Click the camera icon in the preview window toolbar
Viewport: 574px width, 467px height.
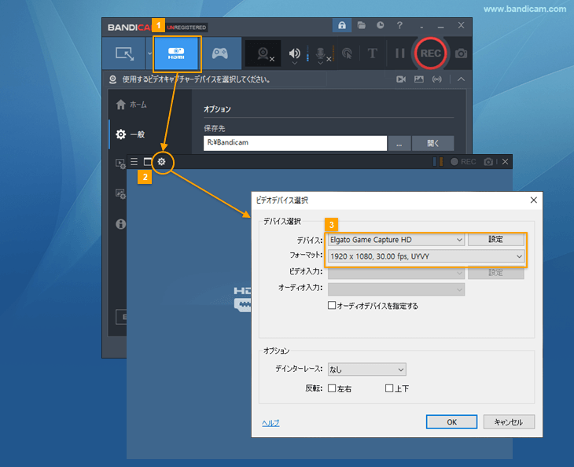[488, 162]
